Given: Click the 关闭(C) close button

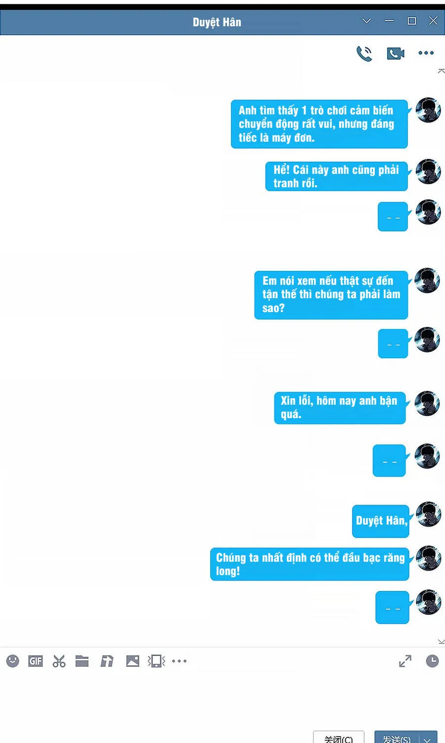Looking at the screenshot, I should tap(339, 738).
